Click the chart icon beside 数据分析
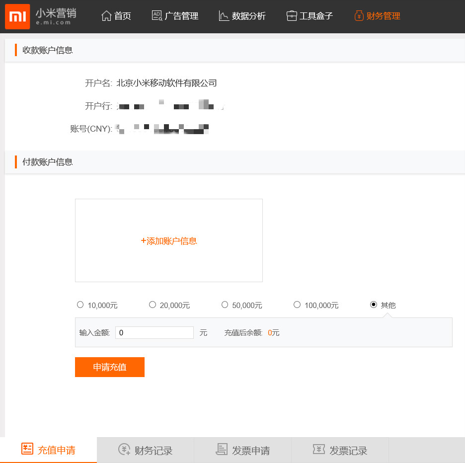The image size is (465, 463). pos(224,15)
